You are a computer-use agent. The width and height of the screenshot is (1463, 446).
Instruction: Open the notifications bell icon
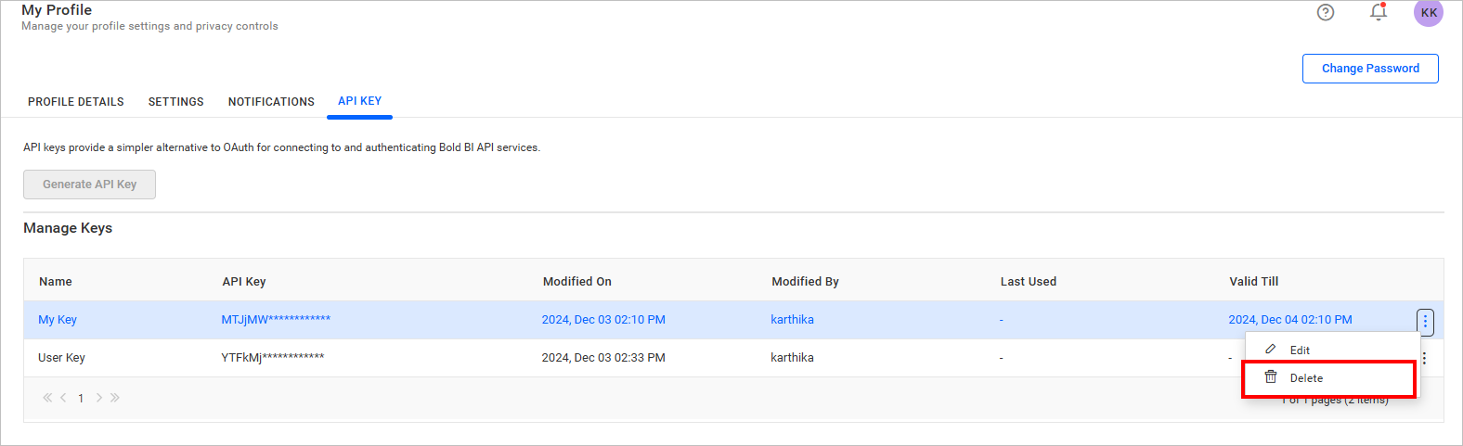1379,12
